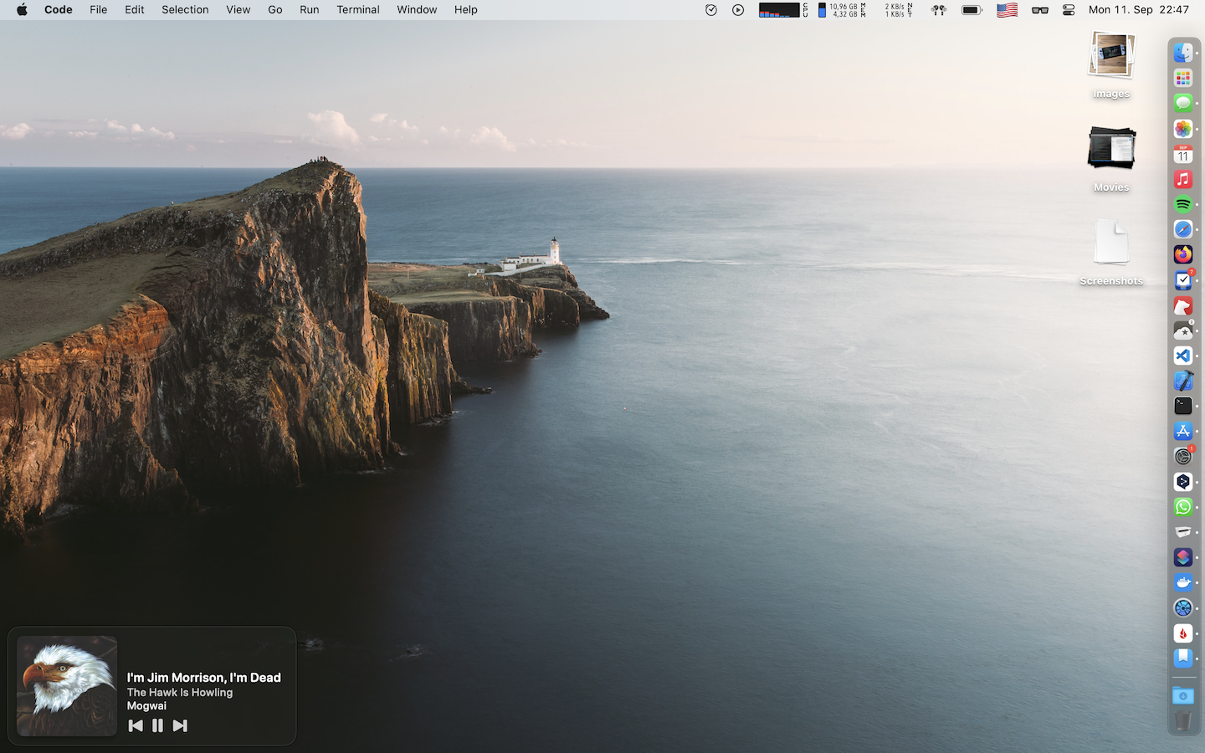
Task: Skip to the next track in the music widget
Action: click(180, 725)
